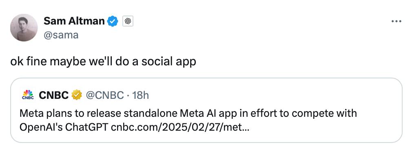Image resolution: width=412 pixels, height=156 pixels.
Task: Click the words 'social app' in the tweet
Action: click(169, 62)
